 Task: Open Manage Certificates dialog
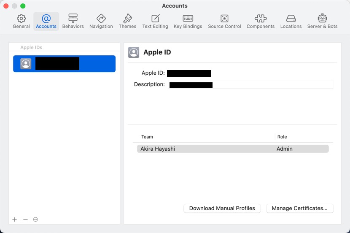(x=300, y=208)
